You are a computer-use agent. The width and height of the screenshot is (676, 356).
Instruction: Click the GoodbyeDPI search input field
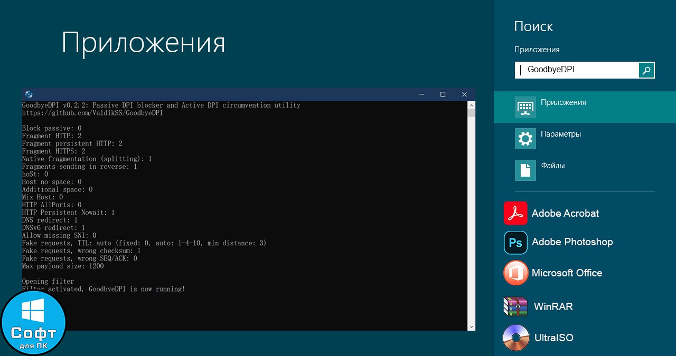tap(577, 70)
